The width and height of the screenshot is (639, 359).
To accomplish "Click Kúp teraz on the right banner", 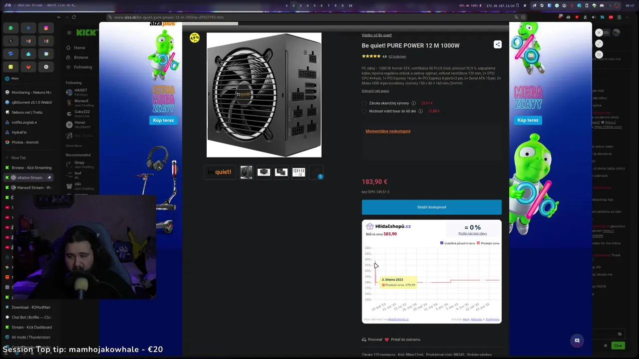I will (528, 120).
